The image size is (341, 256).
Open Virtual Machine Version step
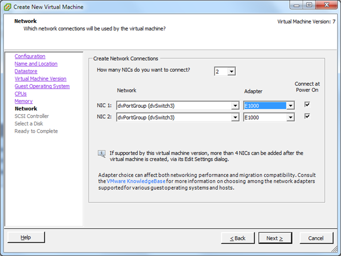[41, 79]
